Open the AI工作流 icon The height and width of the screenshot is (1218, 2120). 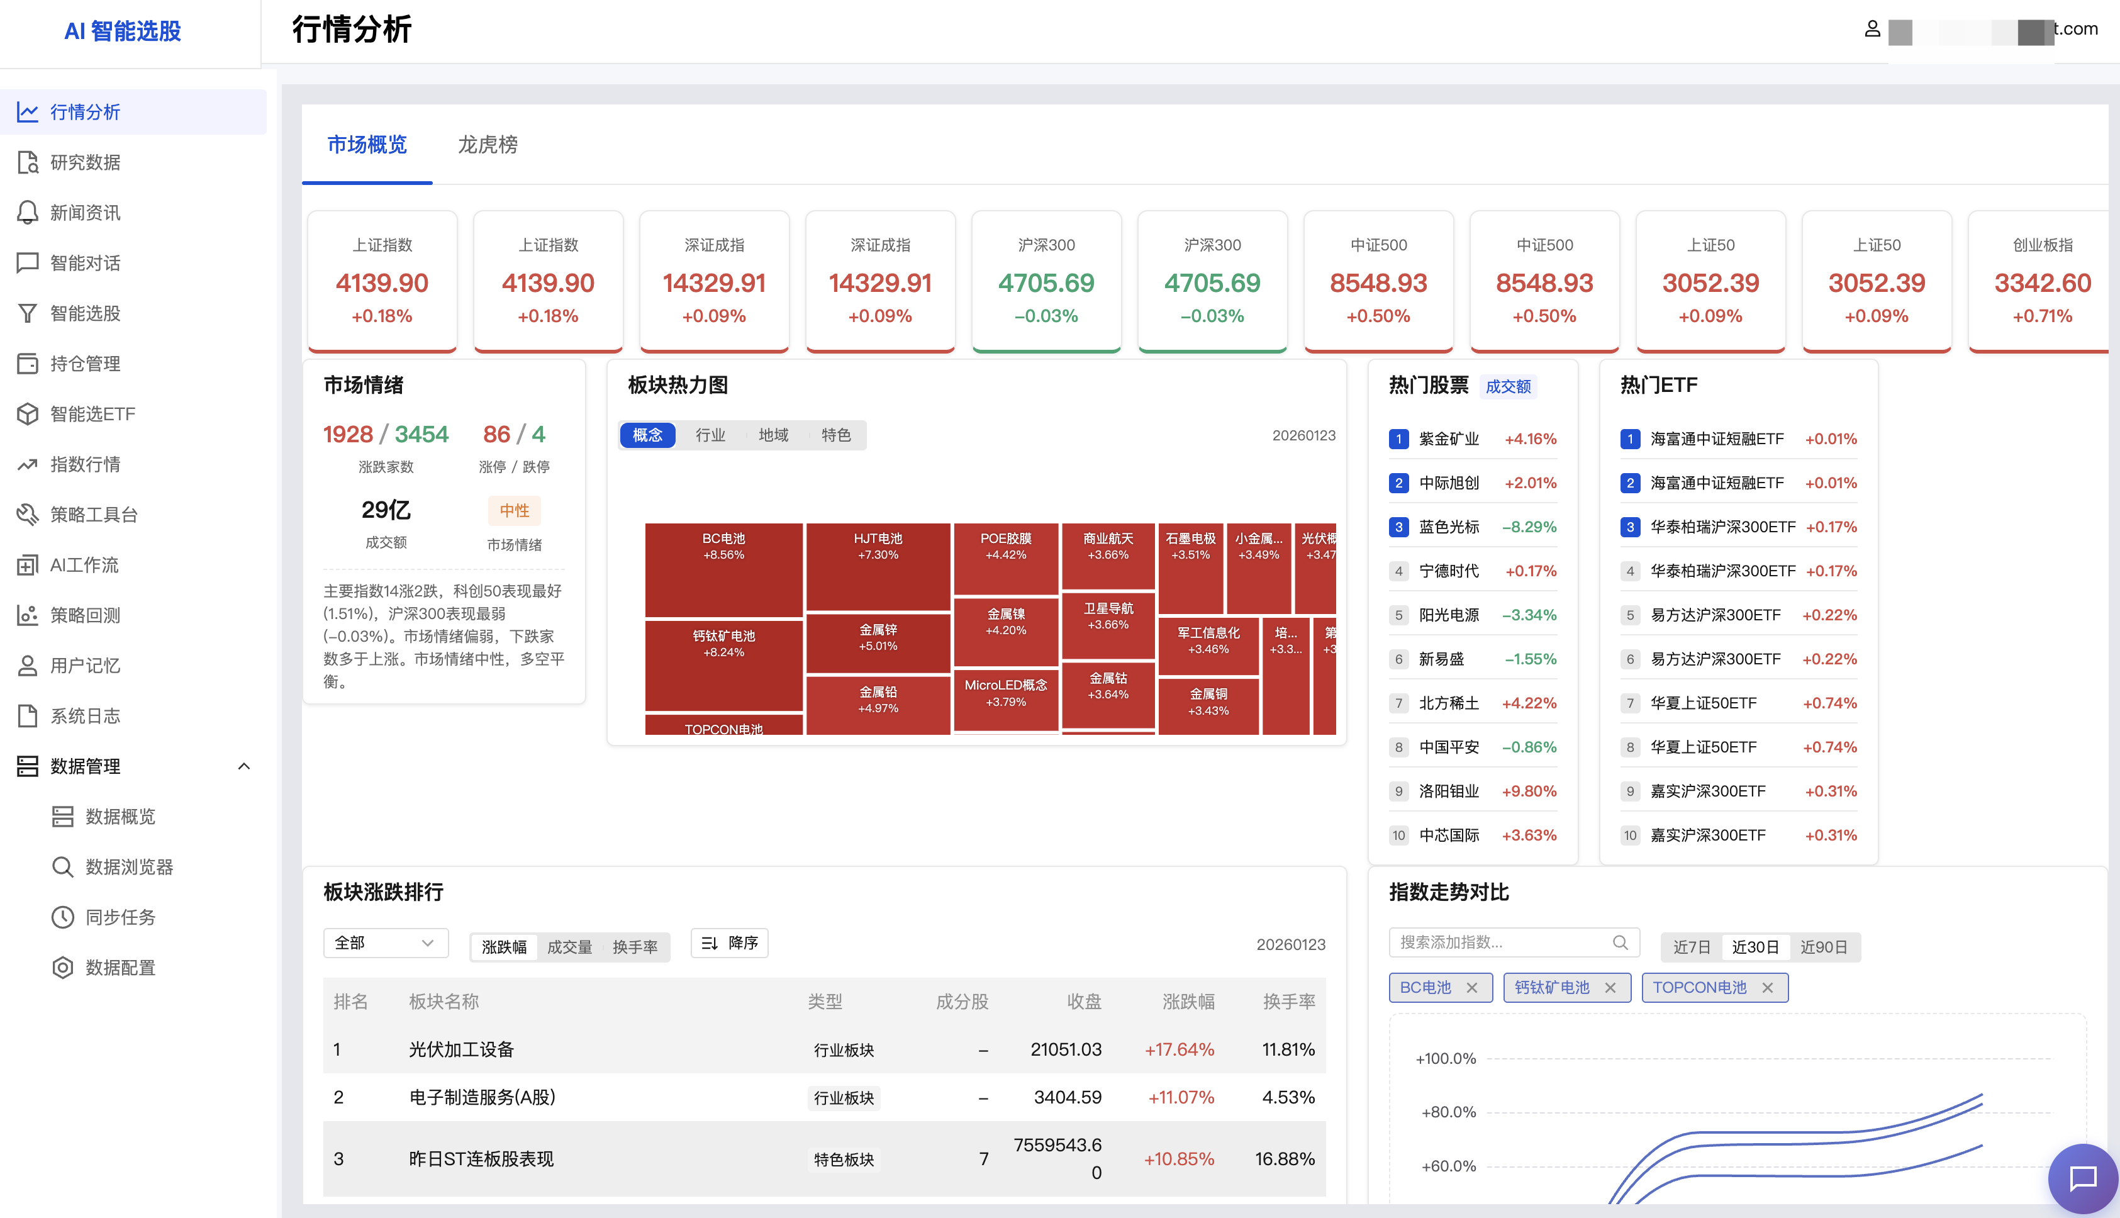[28, 565]
